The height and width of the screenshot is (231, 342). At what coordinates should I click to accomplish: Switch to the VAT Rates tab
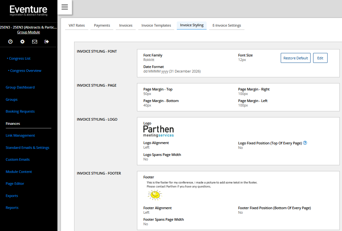click(77, 25)
